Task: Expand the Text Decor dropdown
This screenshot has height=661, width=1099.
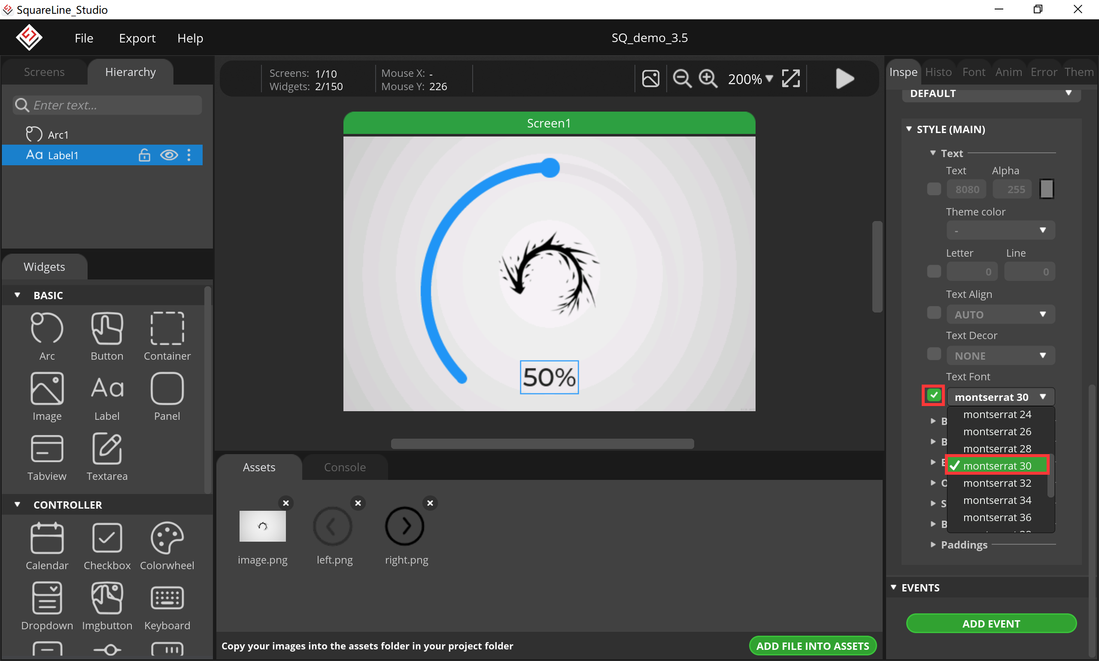Action: click(1001, 355)
